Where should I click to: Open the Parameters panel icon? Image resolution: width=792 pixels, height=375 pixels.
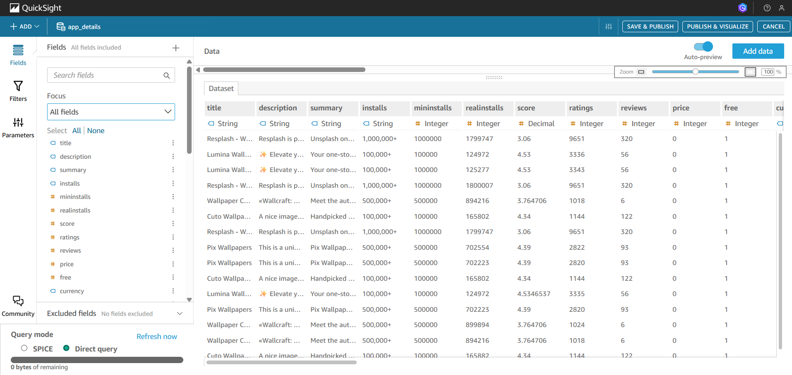tap(18, 122)
